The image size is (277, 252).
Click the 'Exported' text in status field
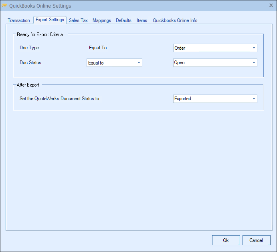click(183, 99)
